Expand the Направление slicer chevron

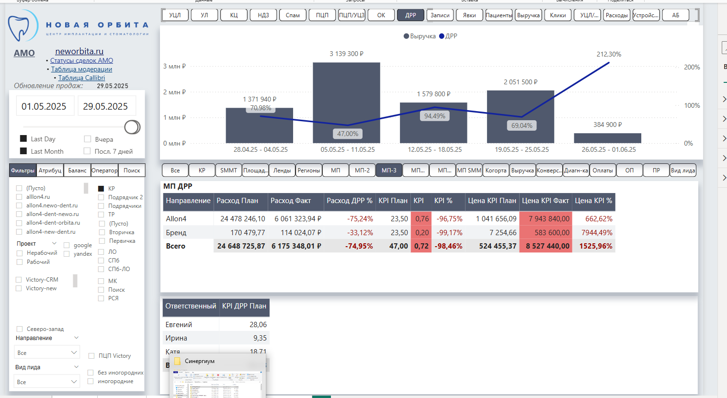tap(76, 338)
